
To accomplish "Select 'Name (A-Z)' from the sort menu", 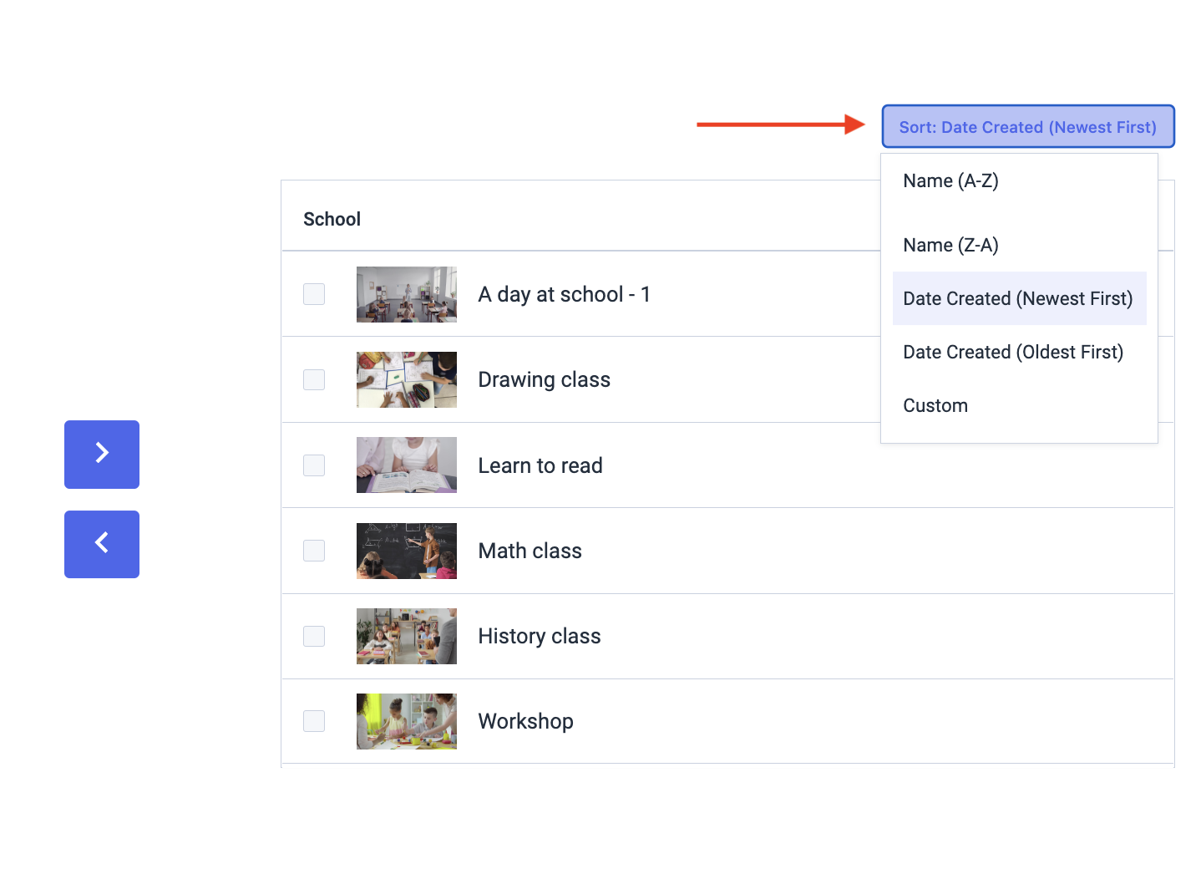I will [x=950, y=180].
